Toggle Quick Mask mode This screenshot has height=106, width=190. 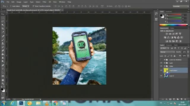tap(3, 94)
